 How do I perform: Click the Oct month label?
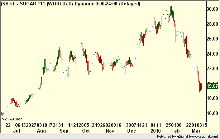86,131
